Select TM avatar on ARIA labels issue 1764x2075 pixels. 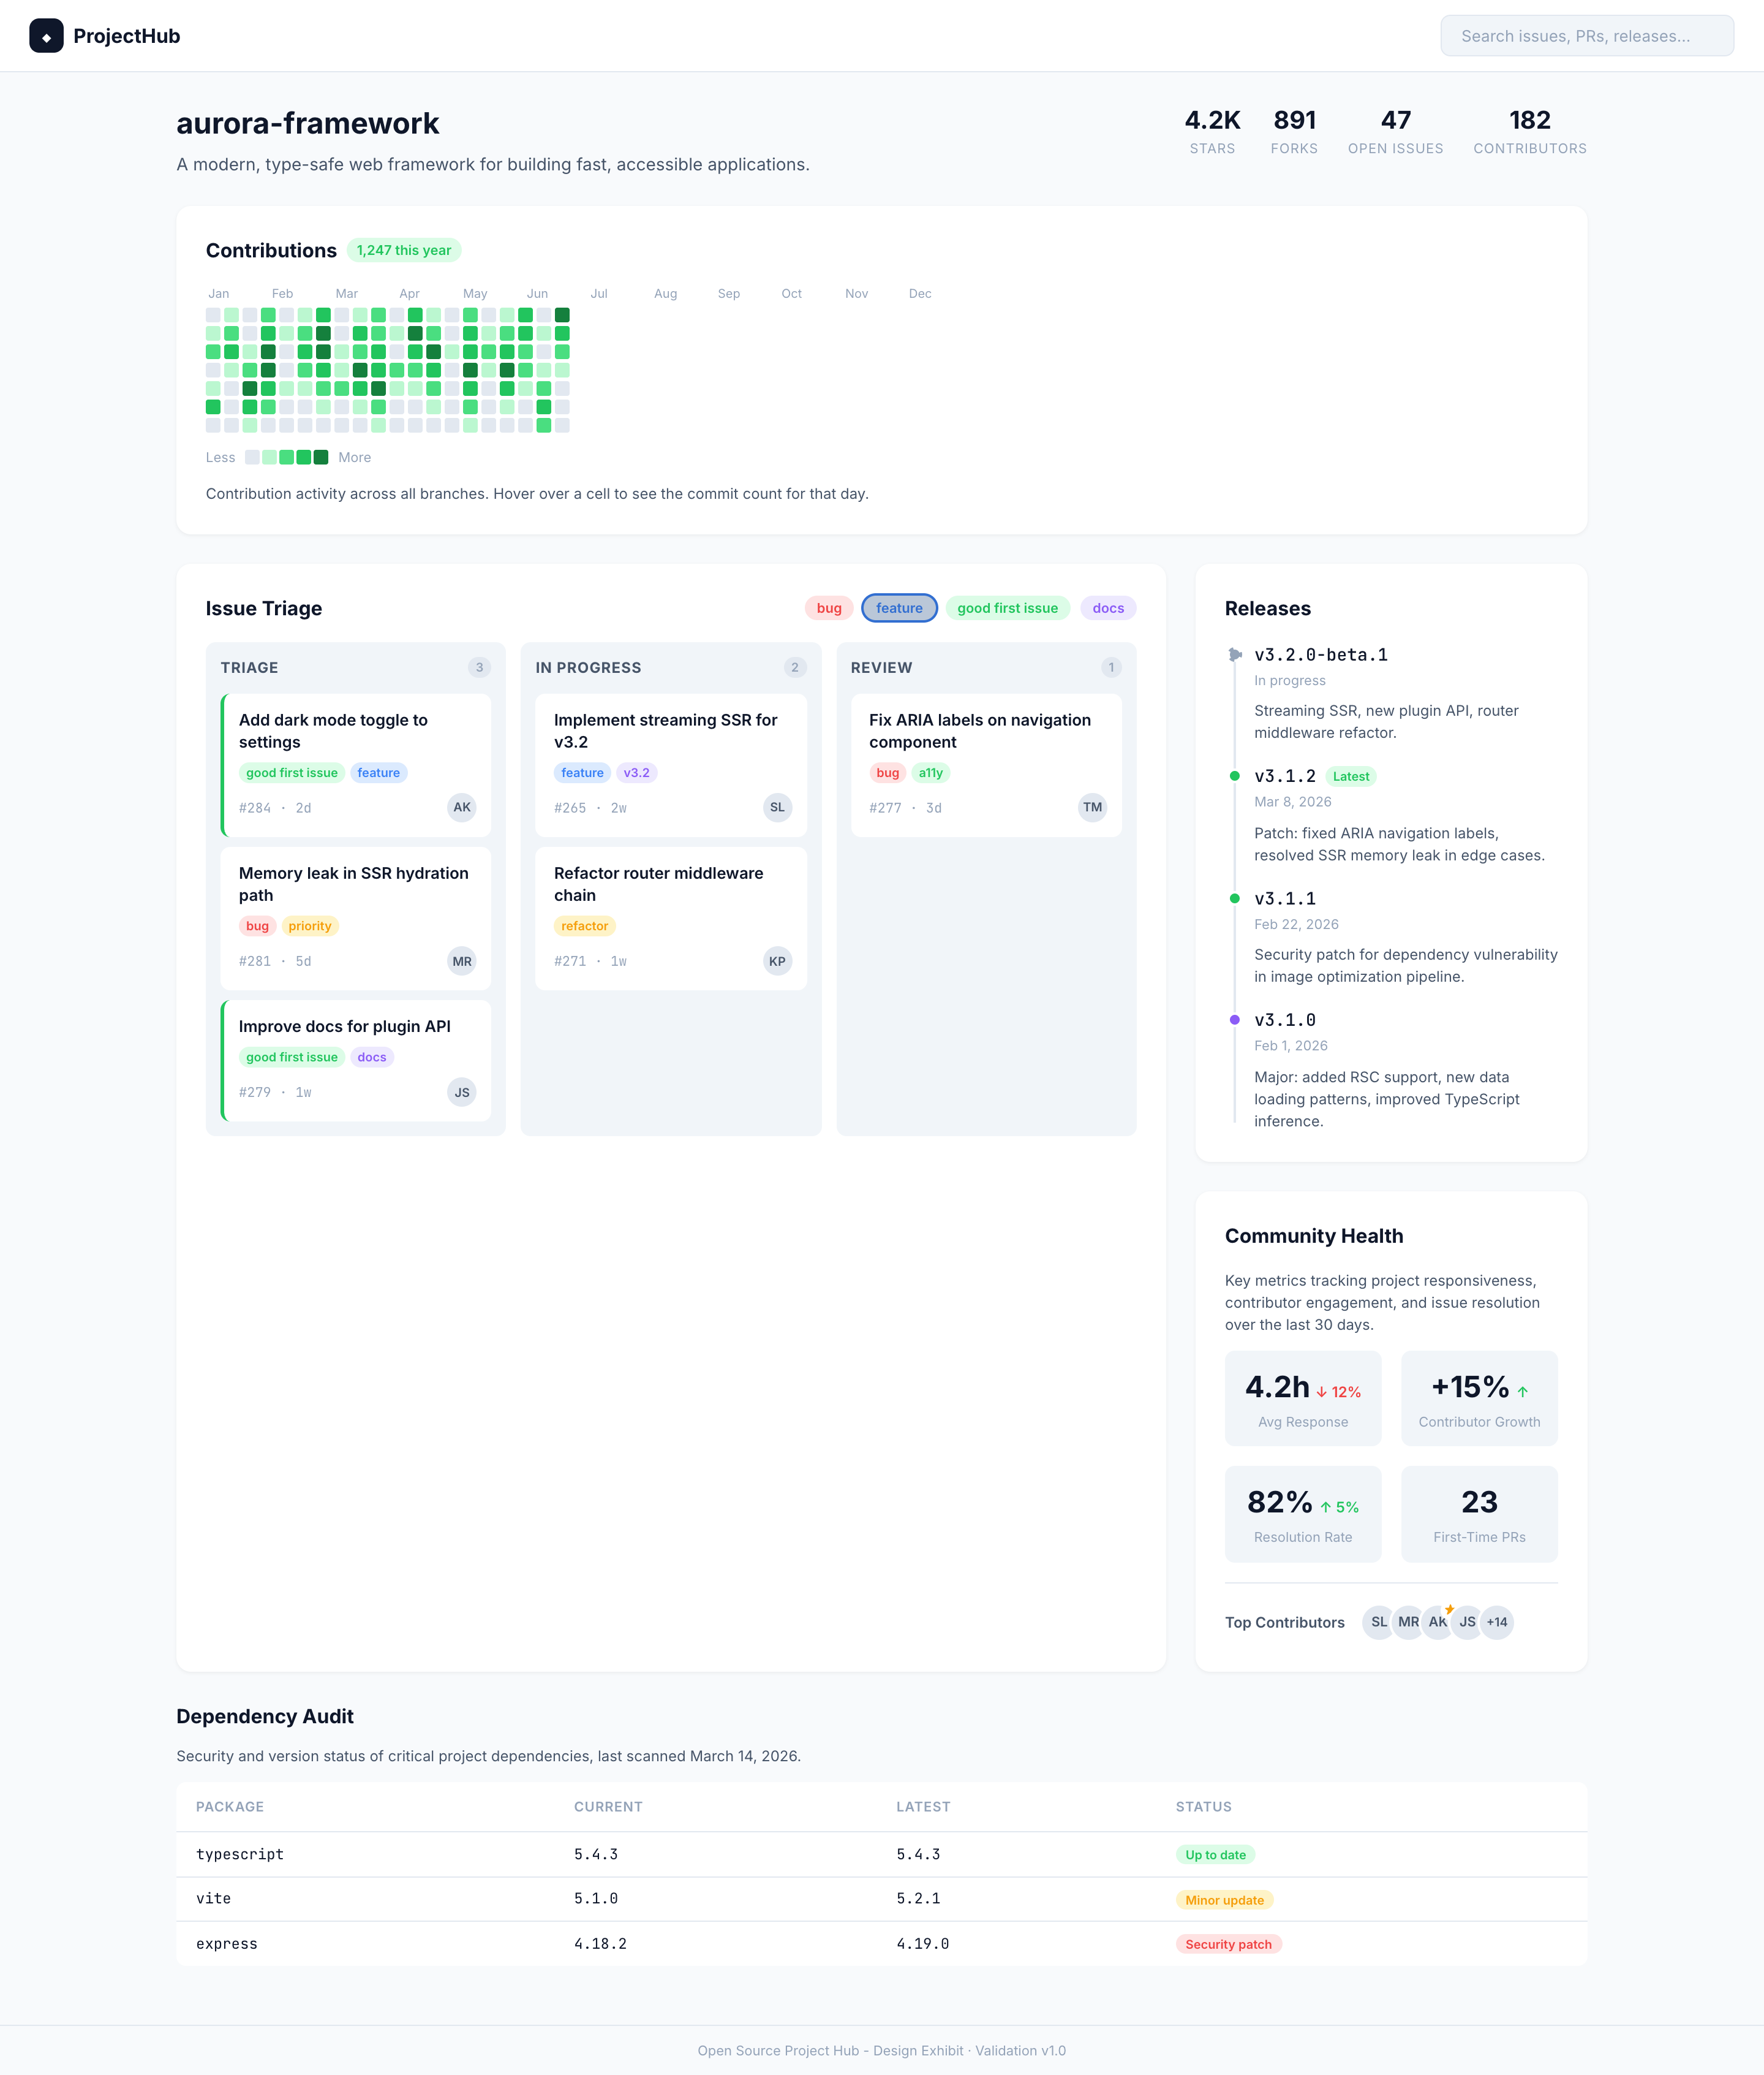[x=1092, y=808]
